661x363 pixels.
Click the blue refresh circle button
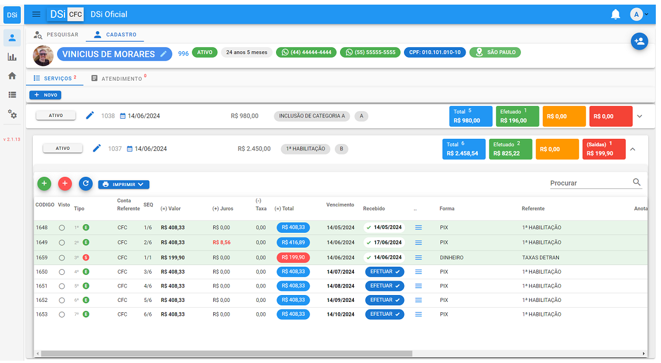[x=86, y=184]
